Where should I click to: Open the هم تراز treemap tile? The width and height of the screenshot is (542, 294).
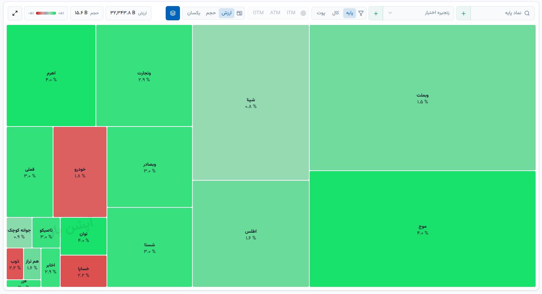pyautogui.click(x=32, y=264)
